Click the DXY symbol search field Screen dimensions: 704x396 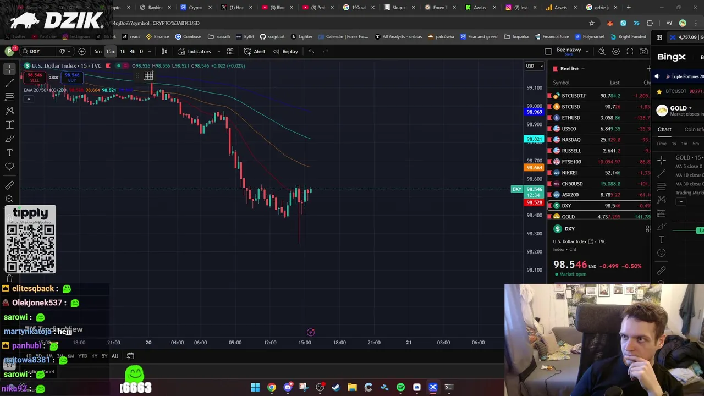[x=37, y=51]
